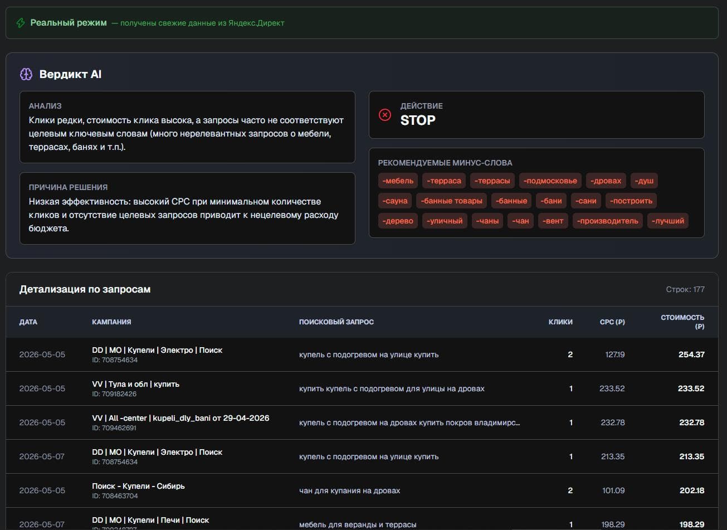Open campaign VV | Тула и обл | купить
727x530 pixels.
pyautogui.click(x=135, y=384)
